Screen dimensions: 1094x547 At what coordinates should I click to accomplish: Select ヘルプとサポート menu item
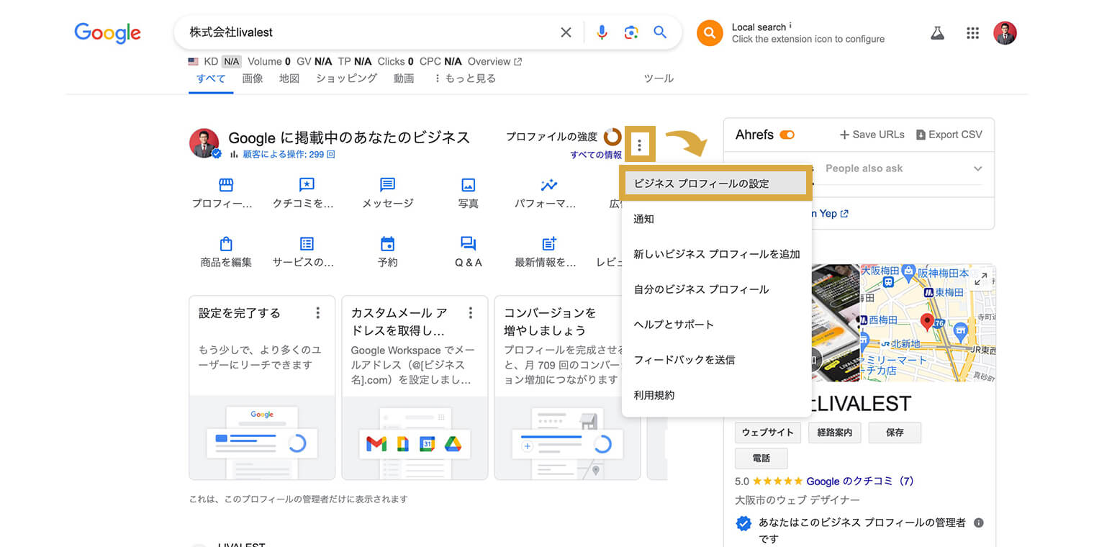(x=717, y=325)
